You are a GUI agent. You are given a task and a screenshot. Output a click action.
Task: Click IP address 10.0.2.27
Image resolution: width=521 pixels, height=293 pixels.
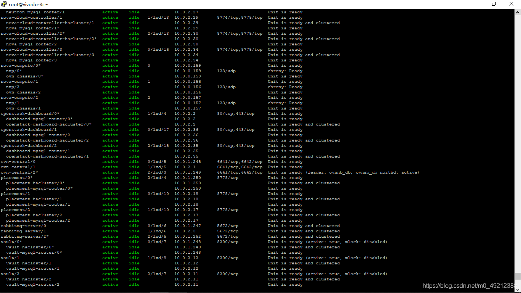(187, 12)
